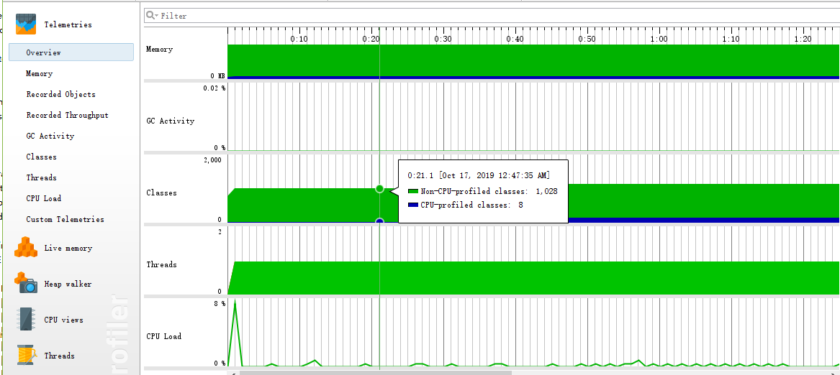Viewport: 840px width, 375px height.
Task: Click the Classes graph row label
Action: tap(162, 193)
